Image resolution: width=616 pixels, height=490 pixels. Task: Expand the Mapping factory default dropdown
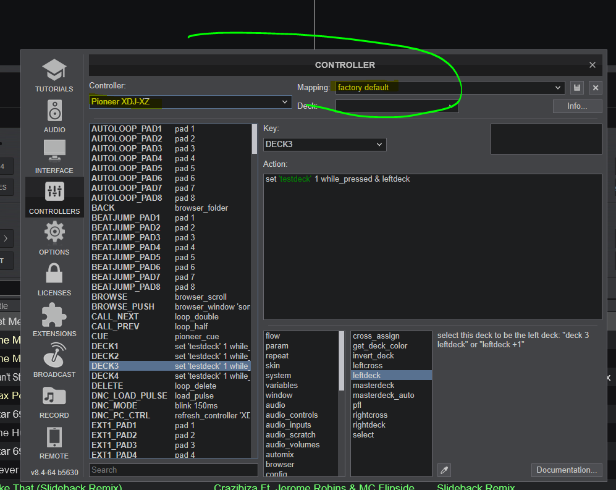pos(450,88)
